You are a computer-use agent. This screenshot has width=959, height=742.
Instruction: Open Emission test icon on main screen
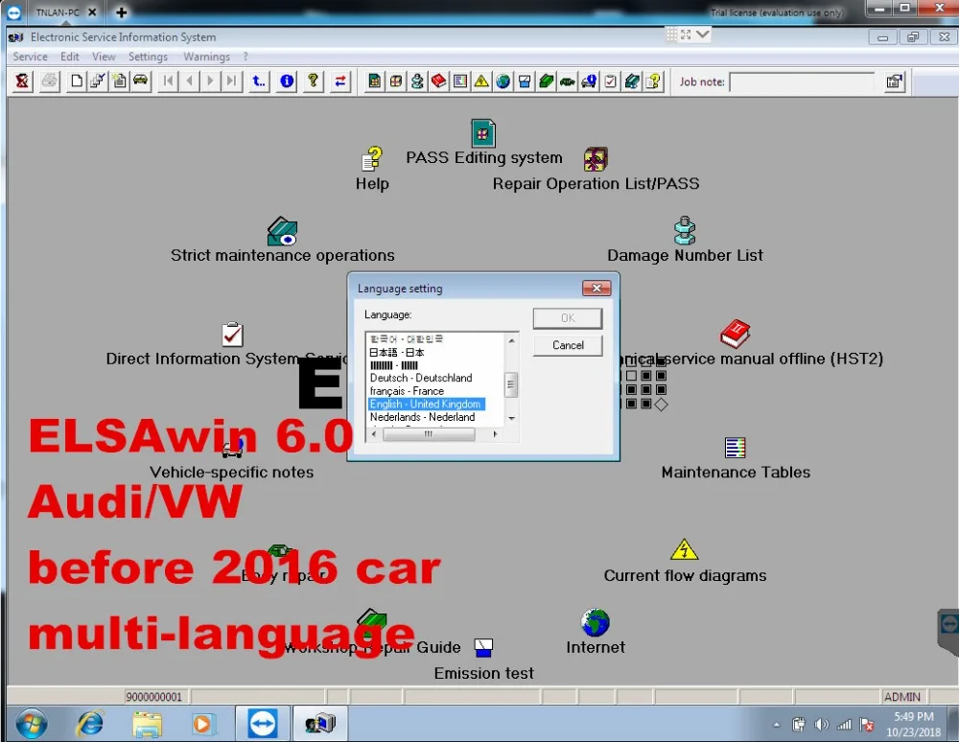tap(483, 647)
